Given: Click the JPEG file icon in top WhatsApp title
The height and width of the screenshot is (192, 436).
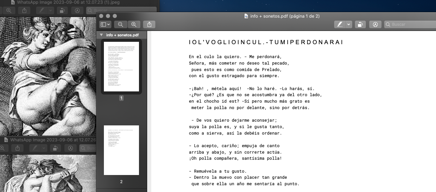Looking at the screenshot, I should 13,2.
